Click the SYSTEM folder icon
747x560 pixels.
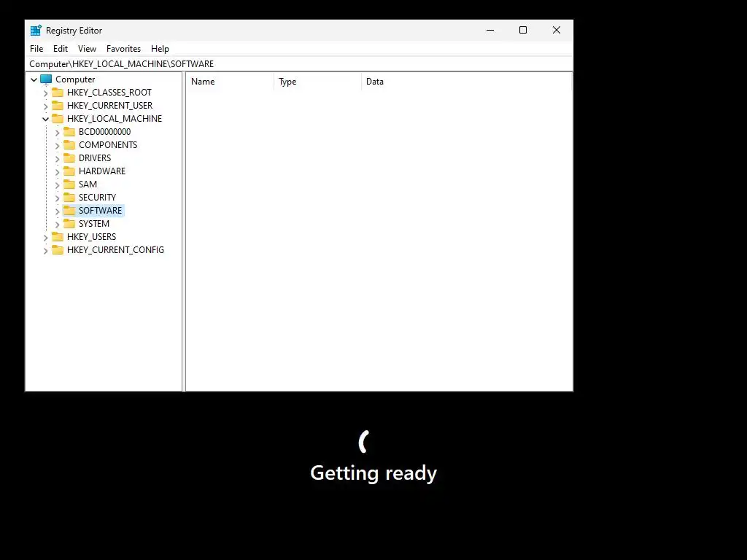69,224
